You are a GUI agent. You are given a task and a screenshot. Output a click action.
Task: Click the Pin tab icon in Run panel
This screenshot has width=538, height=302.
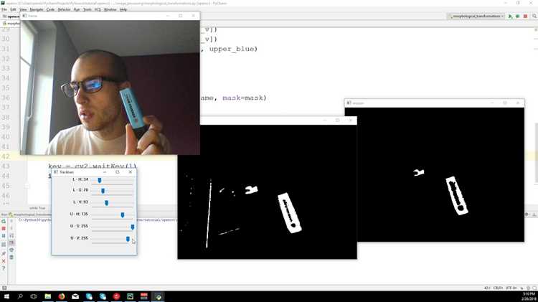4,254
